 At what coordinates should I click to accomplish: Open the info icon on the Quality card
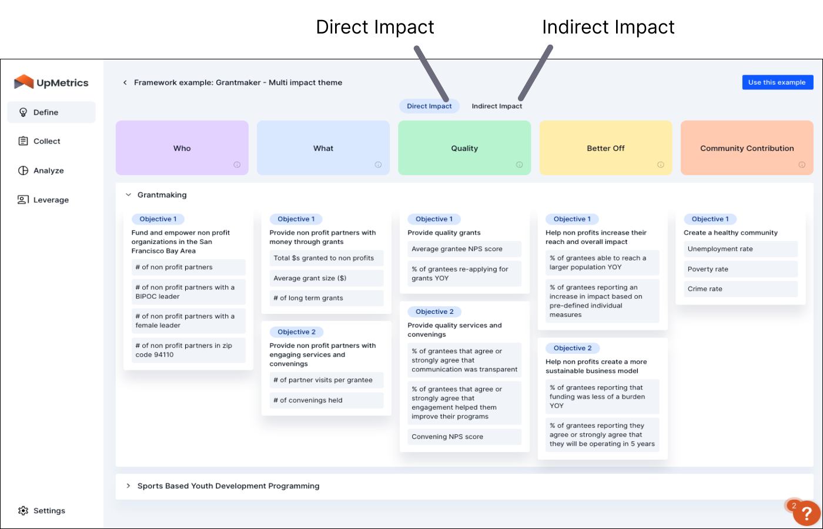click(x=520, y=165)
